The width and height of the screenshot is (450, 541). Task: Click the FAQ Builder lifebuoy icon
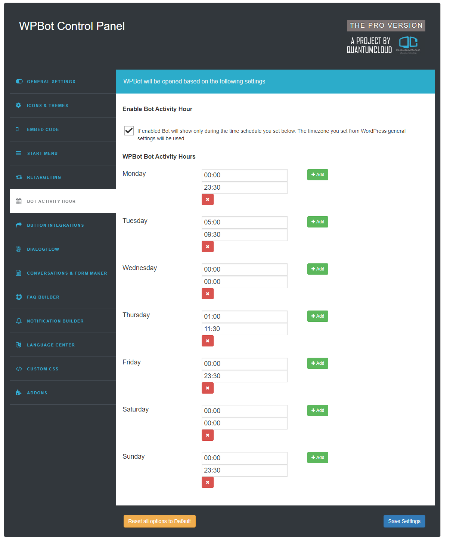point(19,297)
